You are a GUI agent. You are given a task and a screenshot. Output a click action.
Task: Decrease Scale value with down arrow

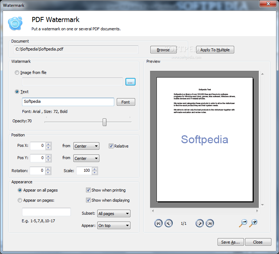95,173
